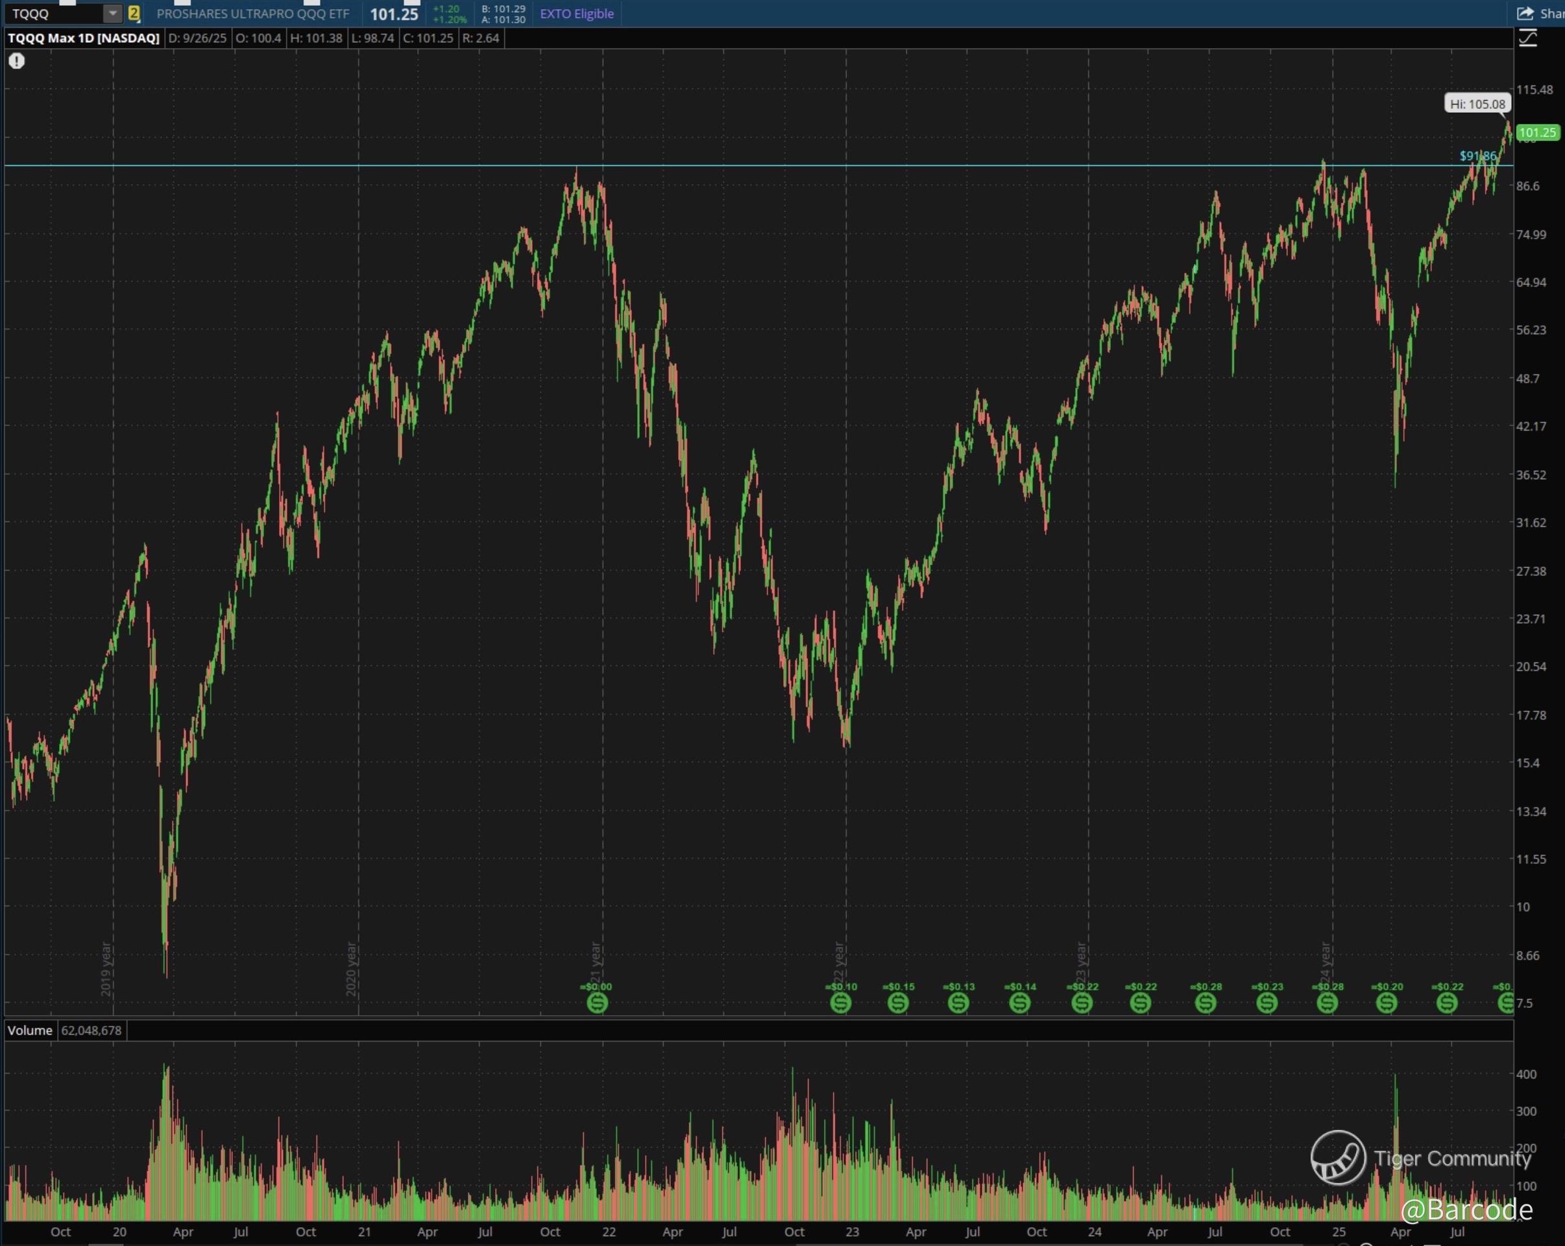Click the Hi: 105.08 price bubble

[x=1477, y=104]
